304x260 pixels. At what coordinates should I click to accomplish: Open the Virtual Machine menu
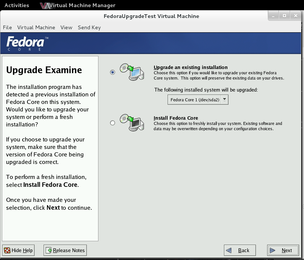tap(36, 27)
